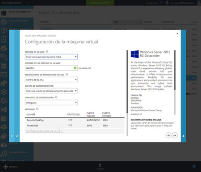Image resolution: width=201 pixels, height=172 pixels.
Task: Expand the Región Centro de EE. UU. dropdown
Action: (x=51, y=80)
